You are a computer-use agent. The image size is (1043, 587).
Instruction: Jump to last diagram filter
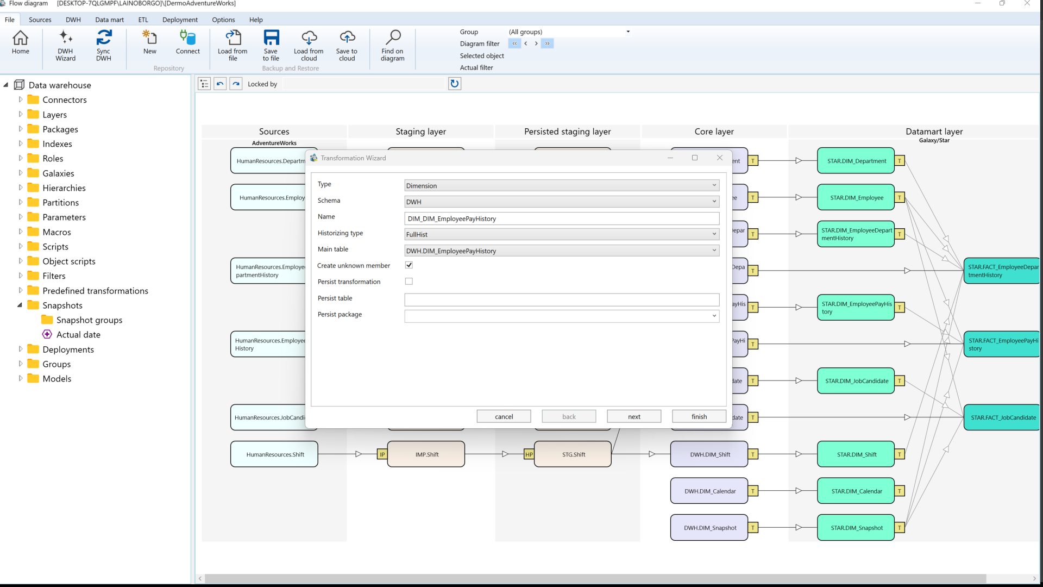(548, 43)
